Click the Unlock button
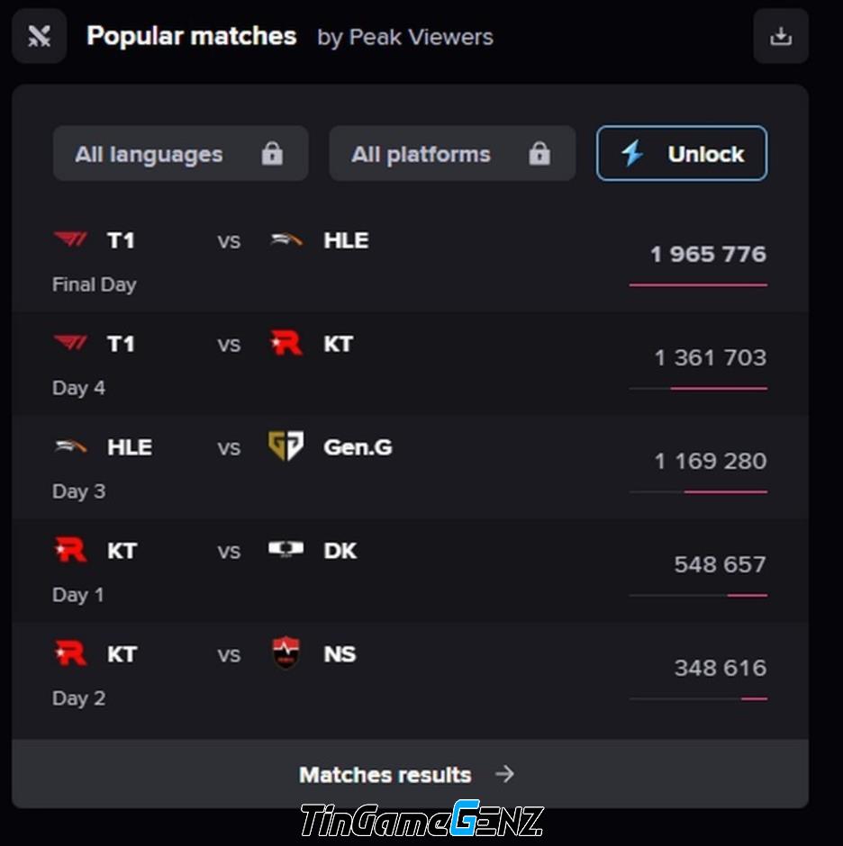The image size is (843, 846). 682,153
